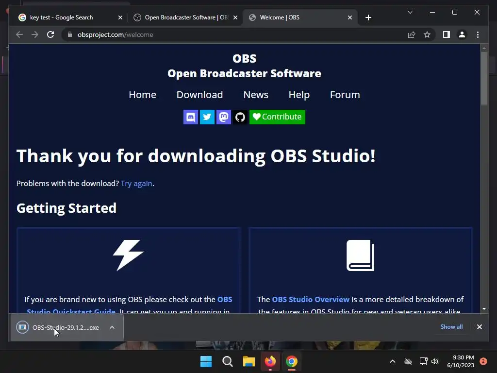Show all downloads

(x=451, y=327)
